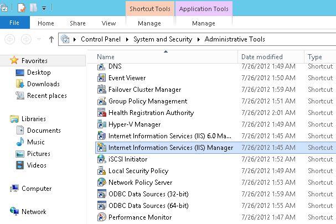Open the File menu

pyautogui.click(x=14, y=23)
